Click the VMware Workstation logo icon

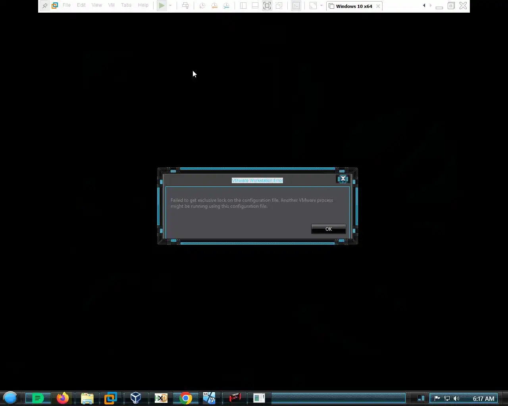point(55,6)
